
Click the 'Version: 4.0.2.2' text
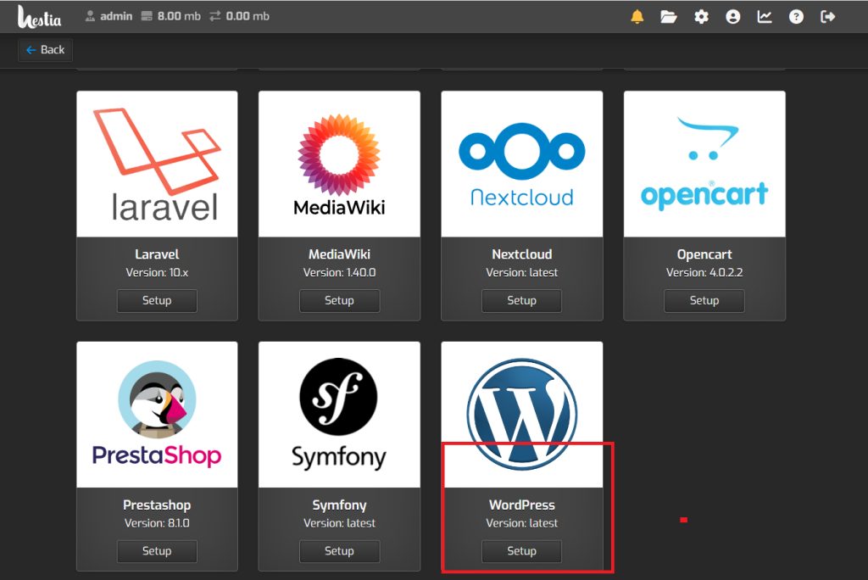click(x=704, y=272)
